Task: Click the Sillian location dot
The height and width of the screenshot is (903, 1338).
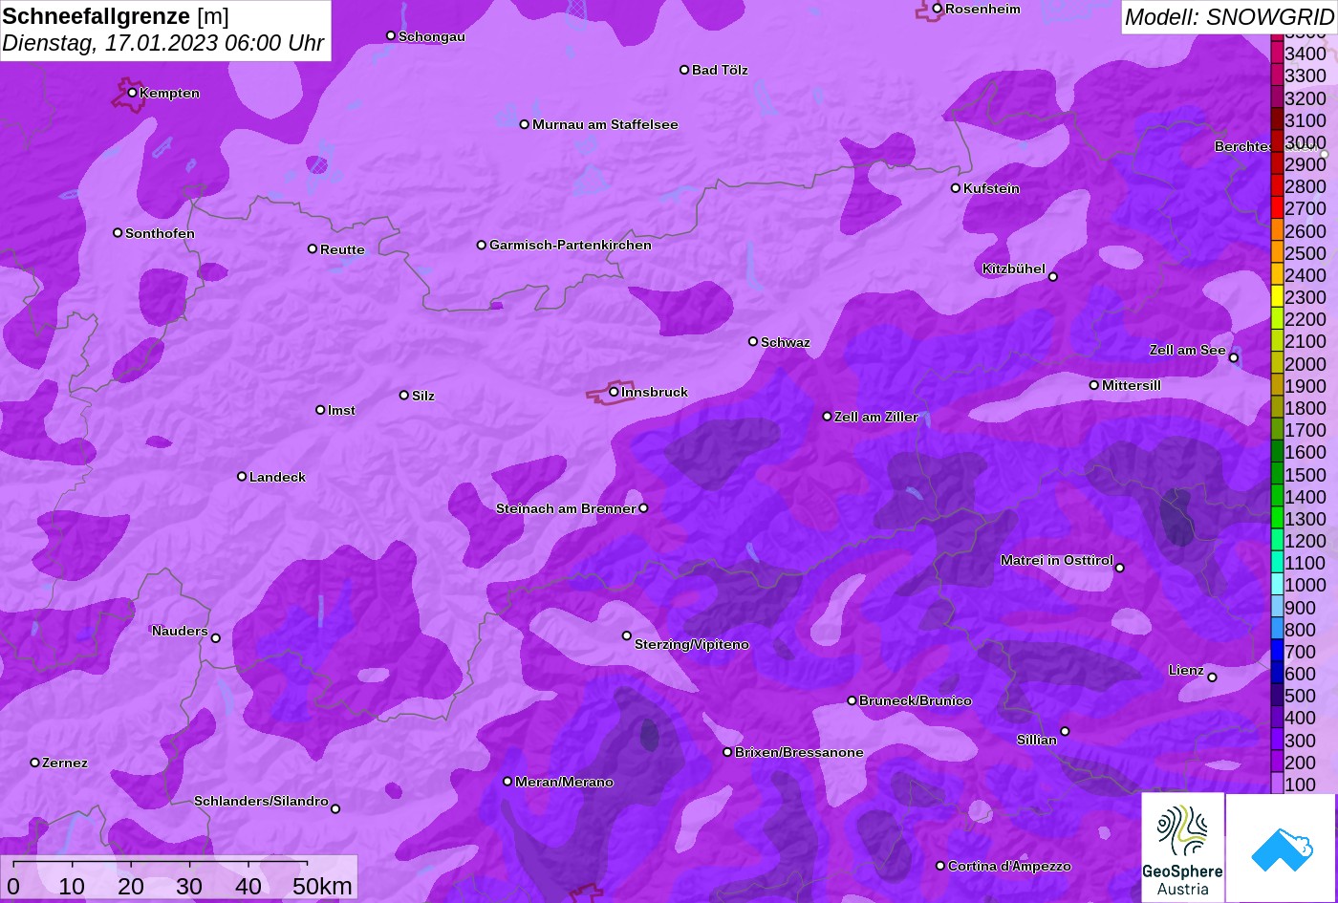Action: 1065,732
